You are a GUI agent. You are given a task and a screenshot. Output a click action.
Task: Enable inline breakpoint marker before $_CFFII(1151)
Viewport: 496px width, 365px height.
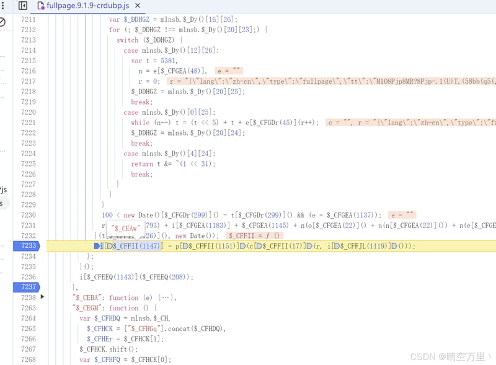[x=185, y=246]
